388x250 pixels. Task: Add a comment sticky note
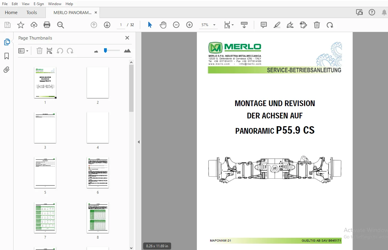point(264,25)
